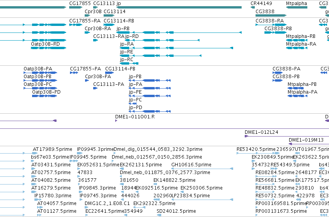This screenshot has width=329, height=217.
Task: Select the CG13114 gene label
Action: 114,11
